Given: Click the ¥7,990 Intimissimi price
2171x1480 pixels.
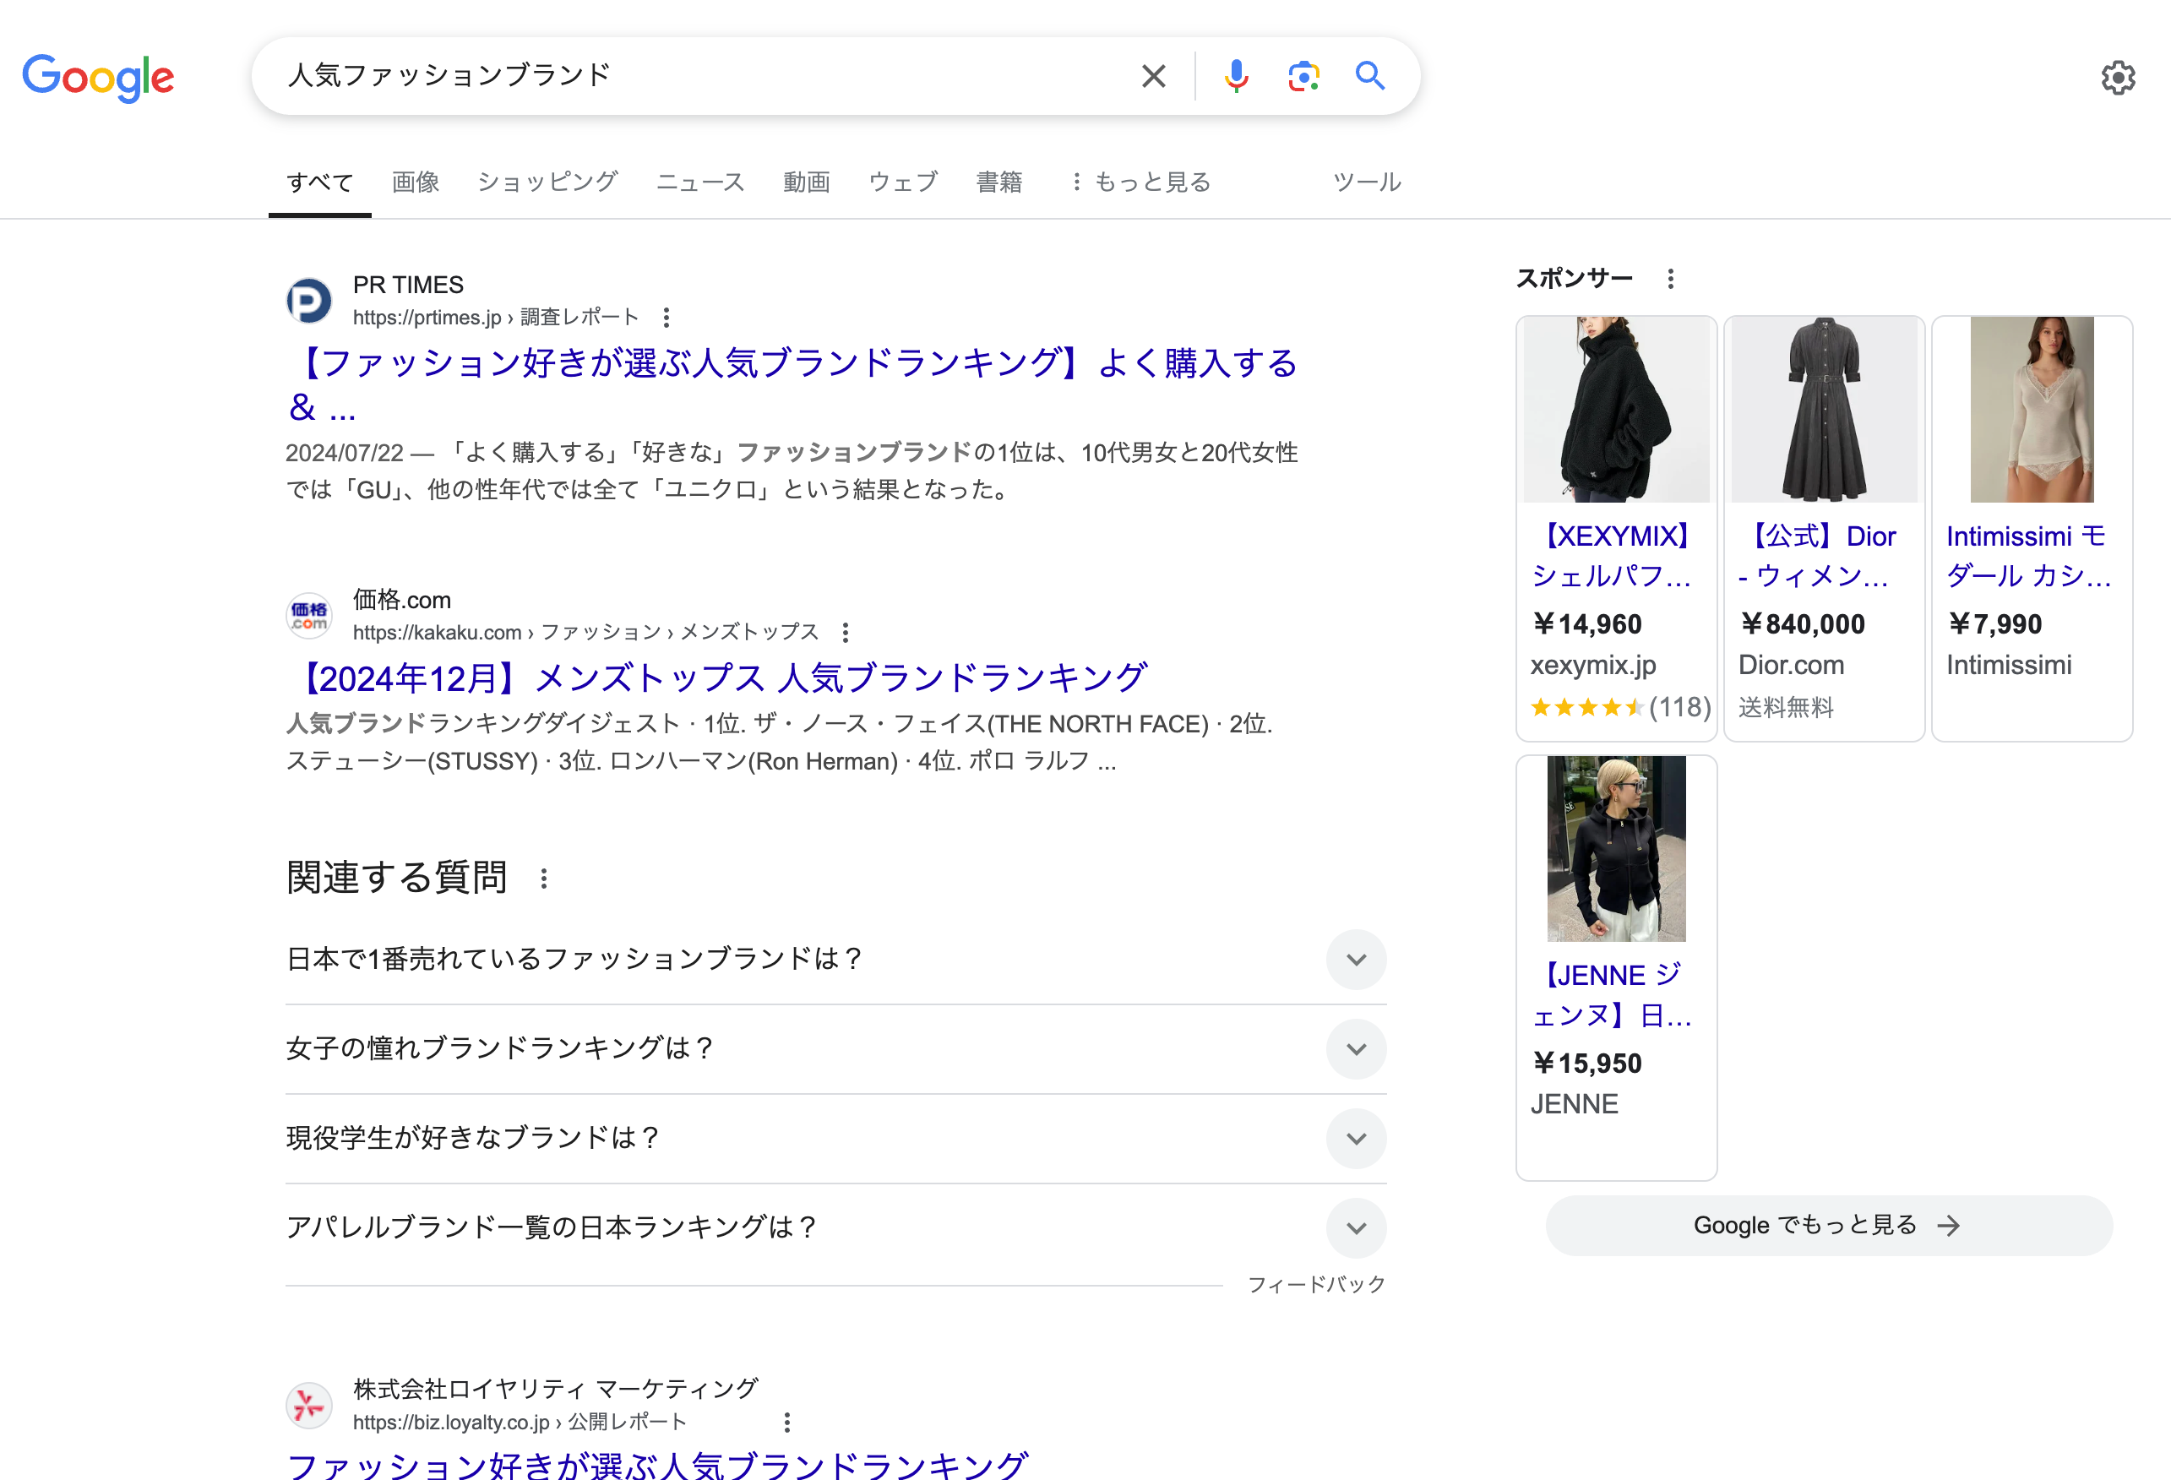Looking at the screenshot, I should [x=1994, y=624].
